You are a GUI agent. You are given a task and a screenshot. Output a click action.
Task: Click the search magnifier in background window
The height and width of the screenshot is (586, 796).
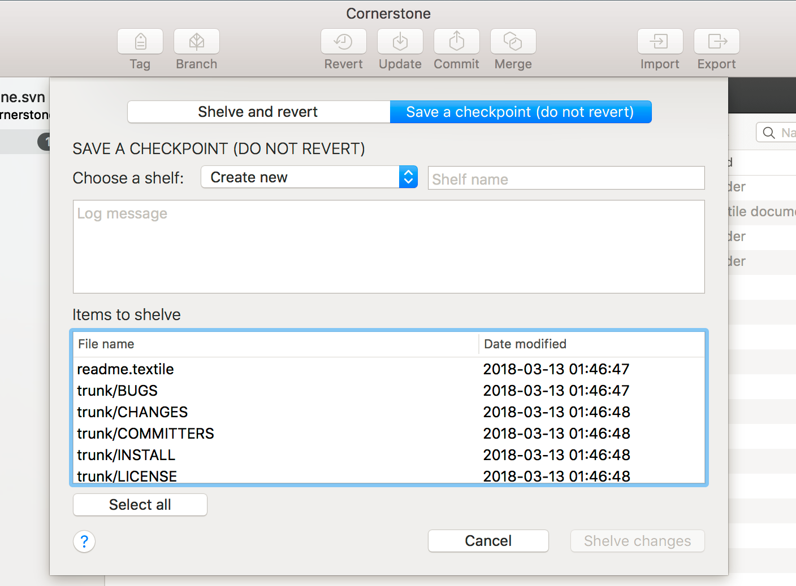(769, 133)
